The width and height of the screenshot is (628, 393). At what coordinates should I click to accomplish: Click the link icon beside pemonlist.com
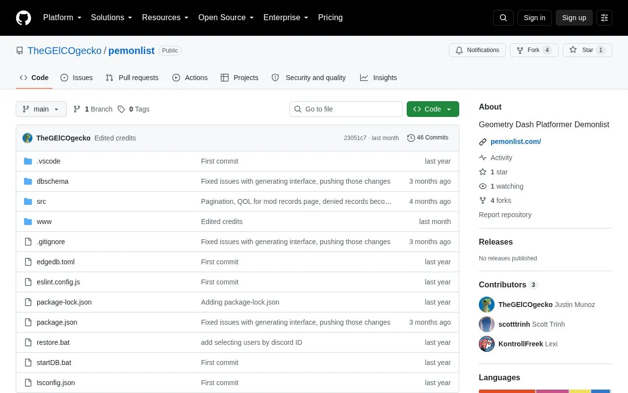pos(483,142)
